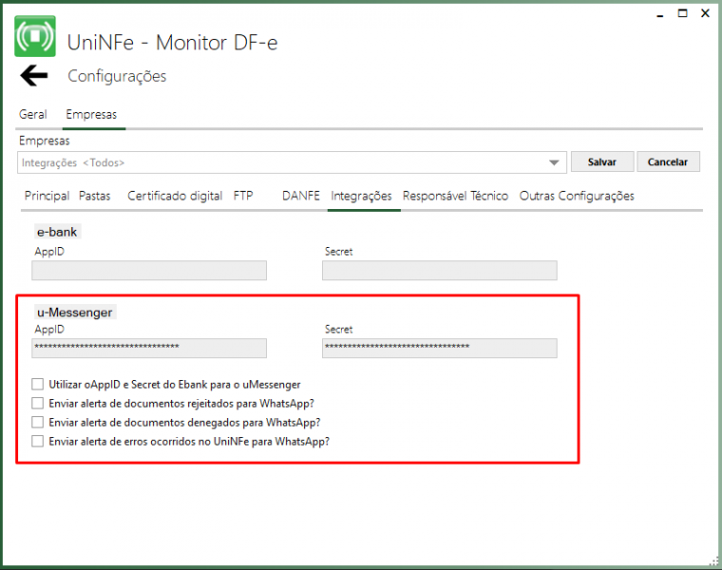The width and height of the screenshot is (722, 570).
Task: Click the e-bank AppID field
Action: (x=149, y=271)
